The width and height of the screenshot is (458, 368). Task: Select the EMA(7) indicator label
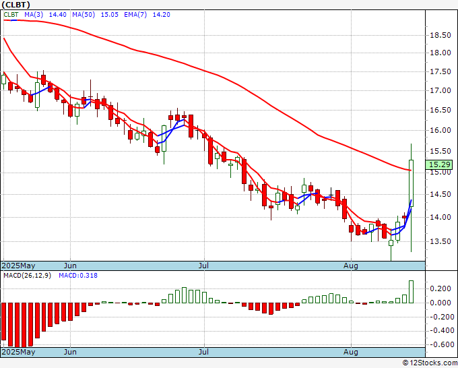pyautogui.click(x=135, y=15)
